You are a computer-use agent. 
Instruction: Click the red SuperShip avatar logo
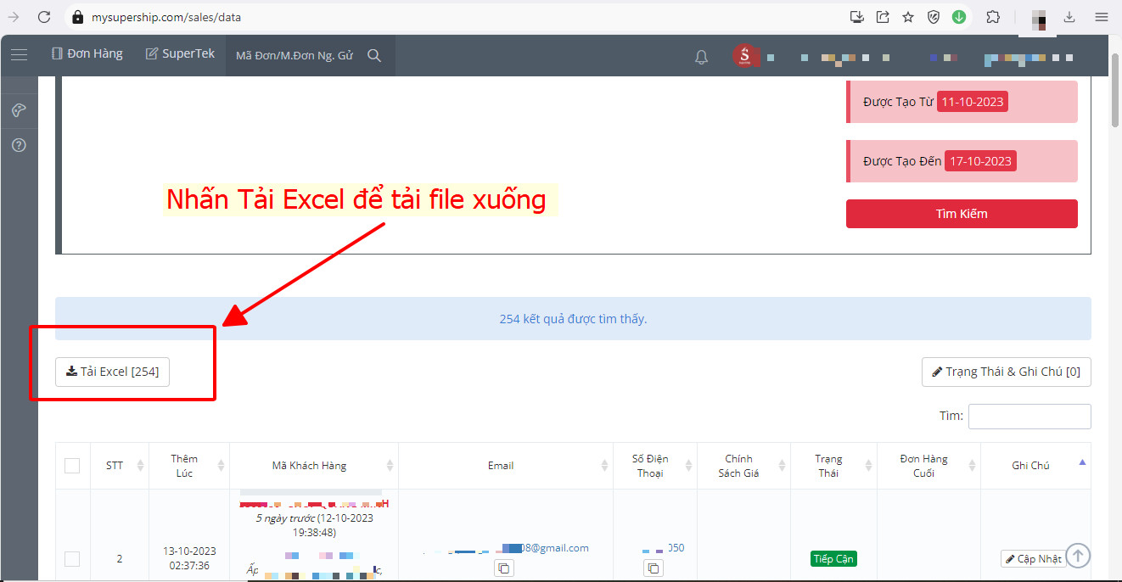(745, 56)
